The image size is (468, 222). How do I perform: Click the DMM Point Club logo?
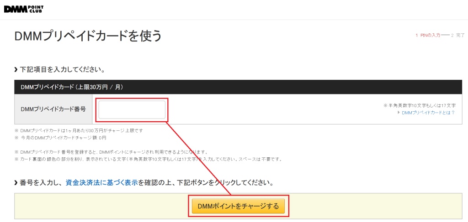click(x=24, y=9)
